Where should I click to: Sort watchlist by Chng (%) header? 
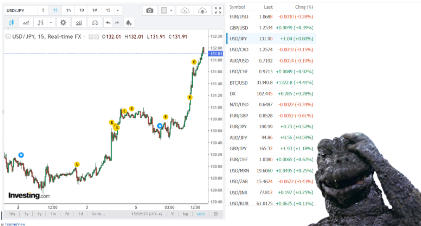[x=304, y=7]
